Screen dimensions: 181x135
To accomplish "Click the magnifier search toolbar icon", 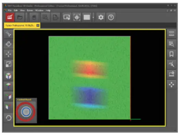I will [45, 17].
